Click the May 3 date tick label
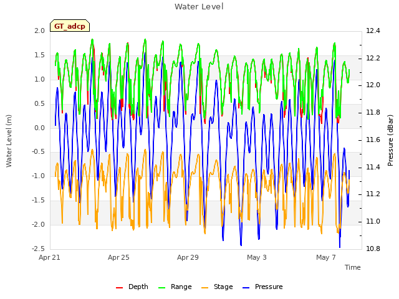 tap(257, 257)
